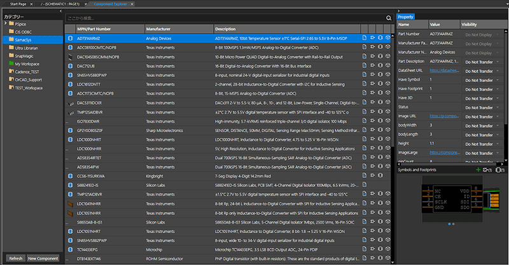The width and height of the screenshot is (509, 265).
Task: Expand the PSpice category
Action: 6,24
